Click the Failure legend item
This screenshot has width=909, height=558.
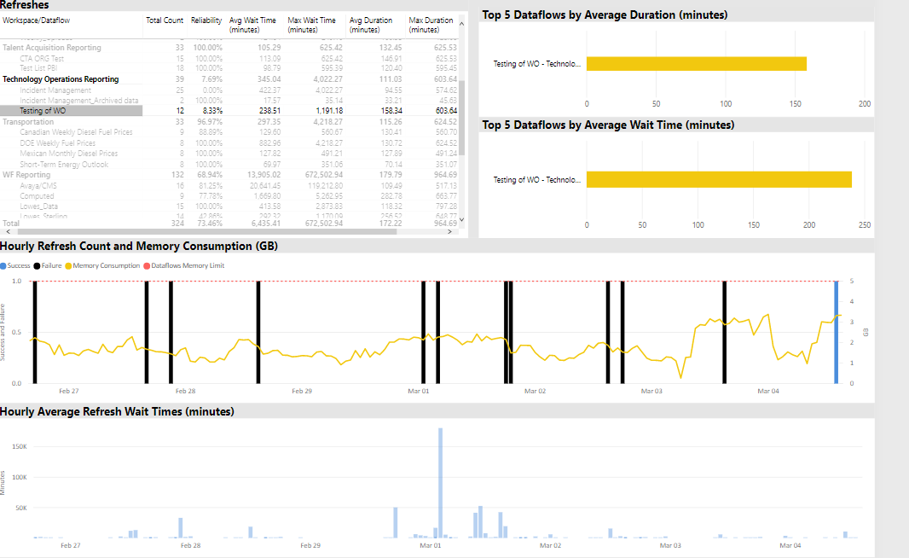click(48, 265)
